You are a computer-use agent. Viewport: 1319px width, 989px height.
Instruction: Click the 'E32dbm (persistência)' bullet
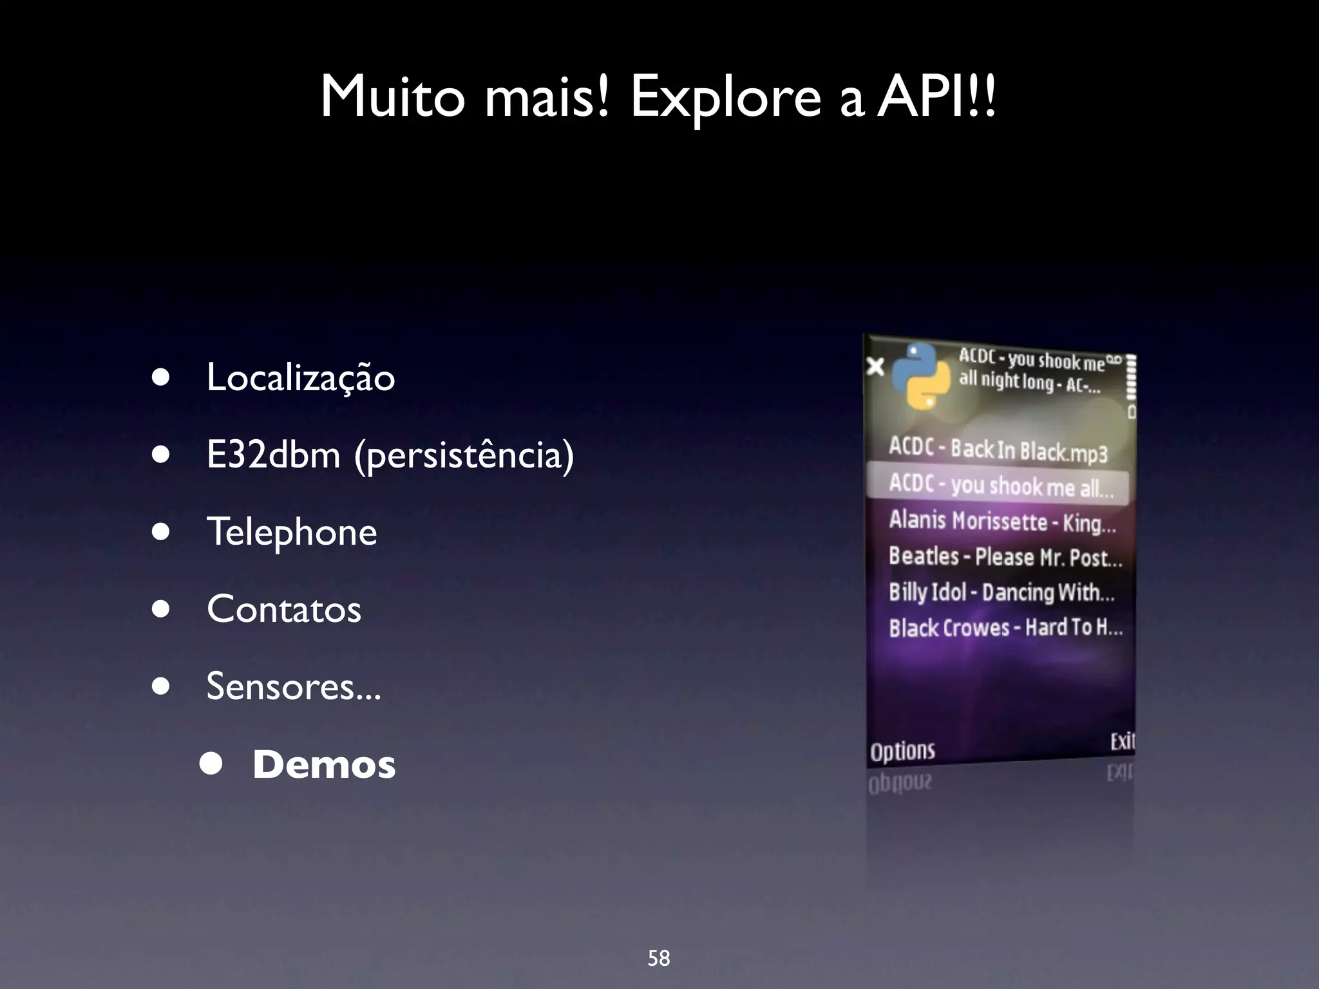coord(390,456)
